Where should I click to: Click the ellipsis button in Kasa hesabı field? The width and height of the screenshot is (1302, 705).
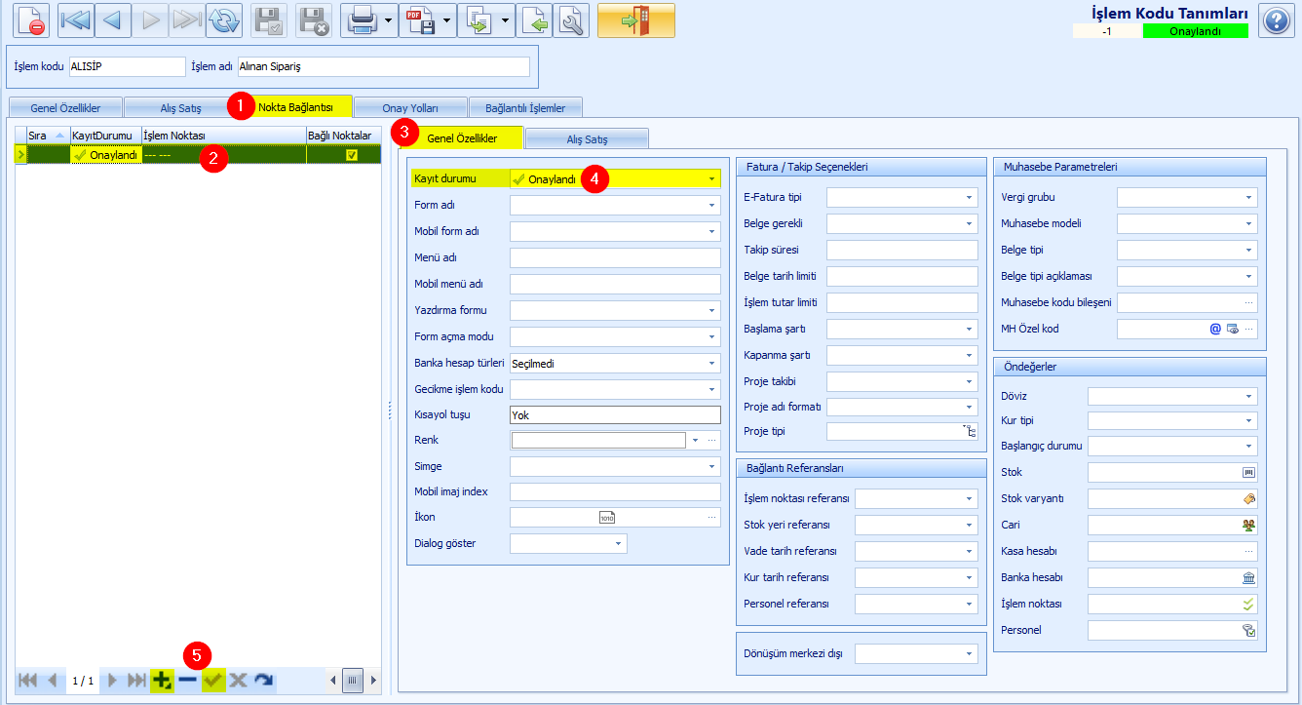click(x=1249, y=551)
